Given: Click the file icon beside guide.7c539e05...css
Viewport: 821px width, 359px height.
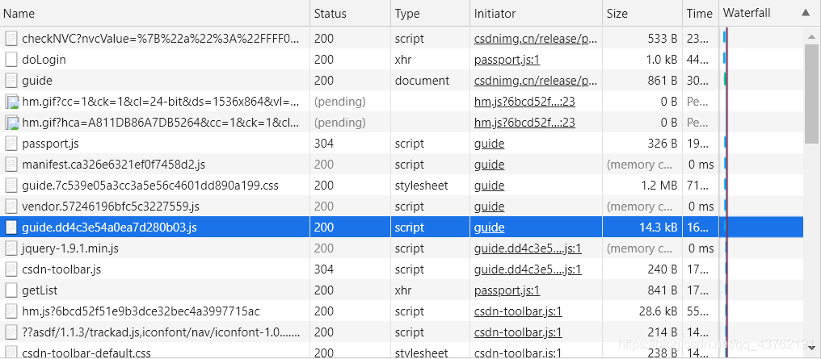Looking at the screenshot, I should (x=11, y=186).
